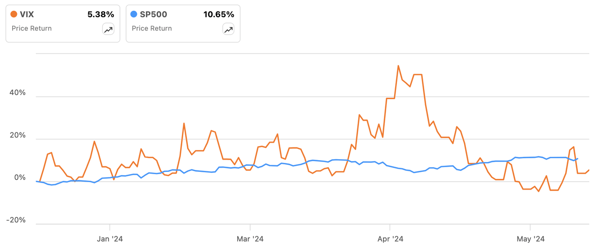
Task: Click the trend arrow icon in VIX card
Action: click(x=108, y=29)
